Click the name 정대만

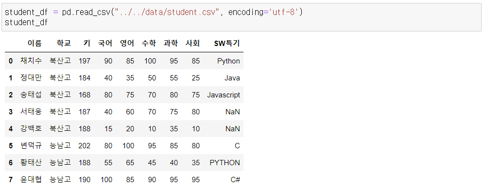[x=31, y=78]
